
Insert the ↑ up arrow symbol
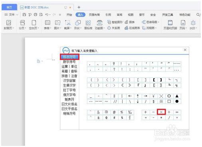(138, 96)
